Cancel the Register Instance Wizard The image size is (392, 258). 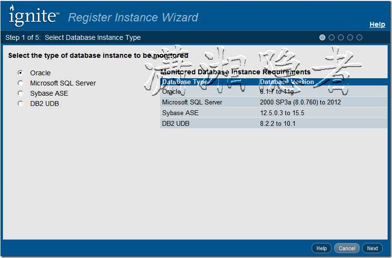coord(347,248)
